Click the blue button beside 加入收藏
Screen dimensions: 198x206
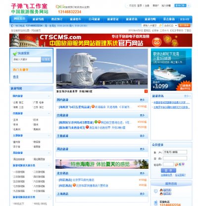(x=180, y=5)
